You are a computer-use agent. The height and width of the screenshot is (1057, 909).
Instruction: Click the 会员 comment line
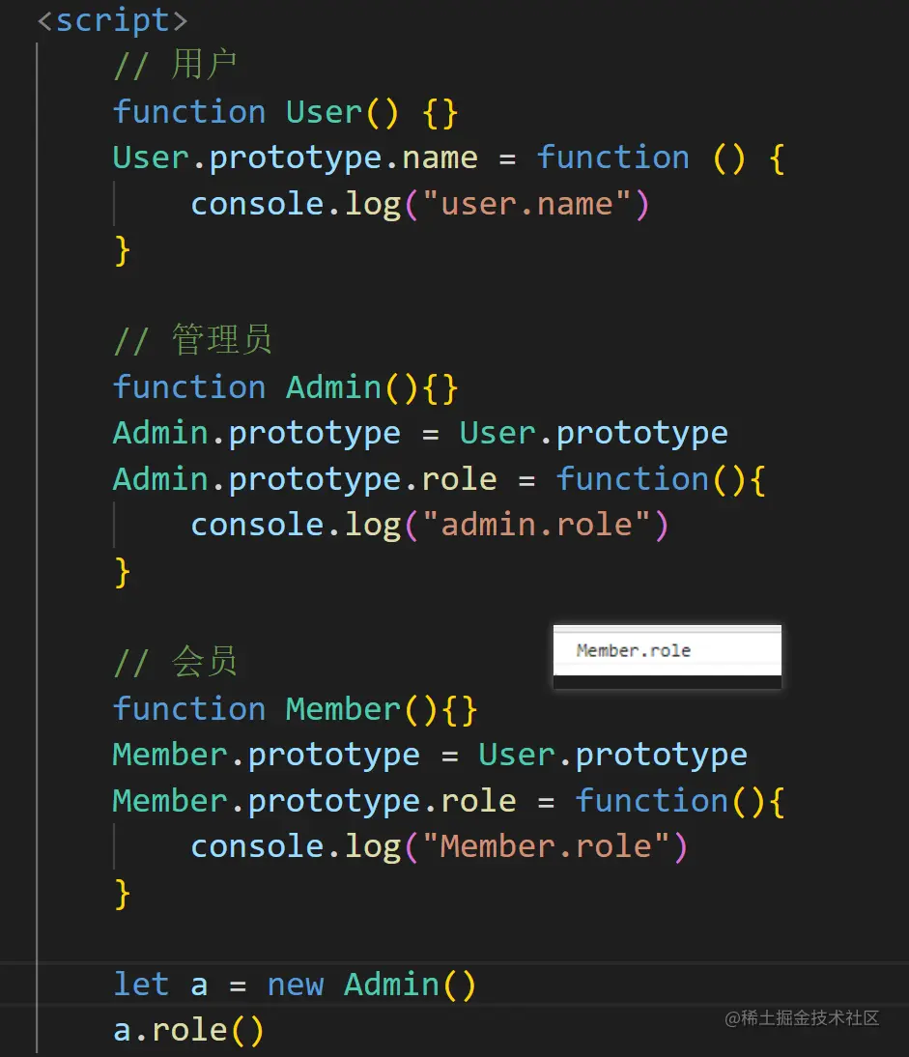tap(175, 662)
